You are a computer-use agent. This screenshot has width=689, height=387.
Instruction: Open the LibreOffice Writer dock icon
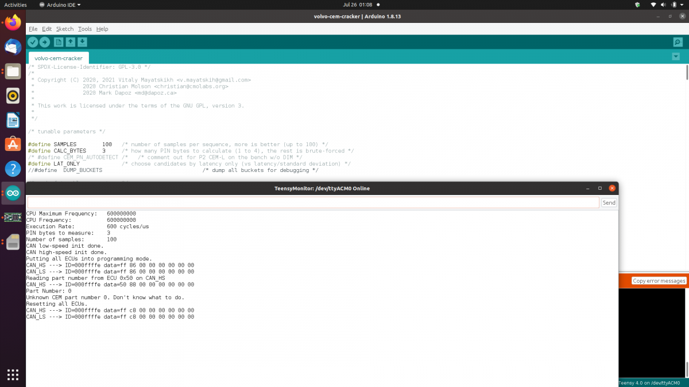tap(13, 120)
